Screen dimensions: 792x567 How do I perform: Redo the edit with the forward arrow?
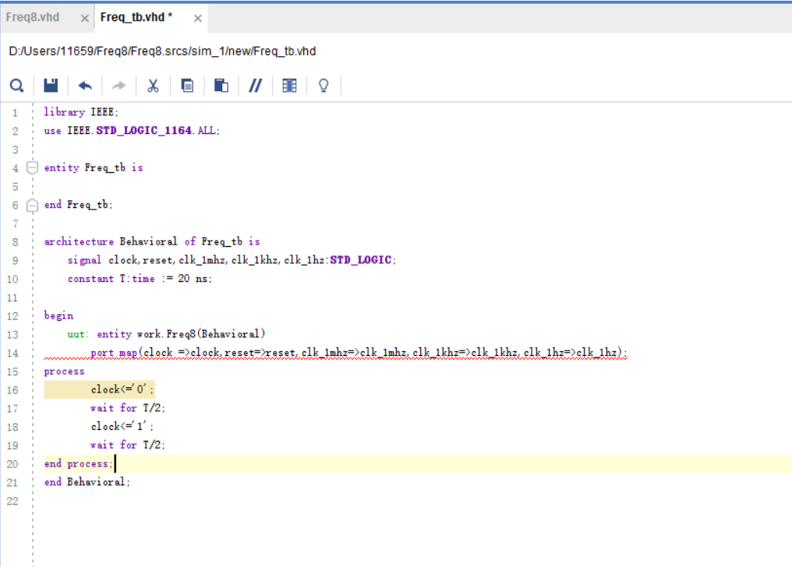[118, 86]
